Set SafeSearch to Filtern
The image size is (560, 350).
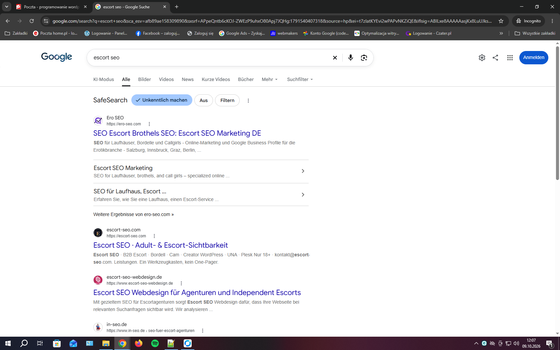coord(227,100)
